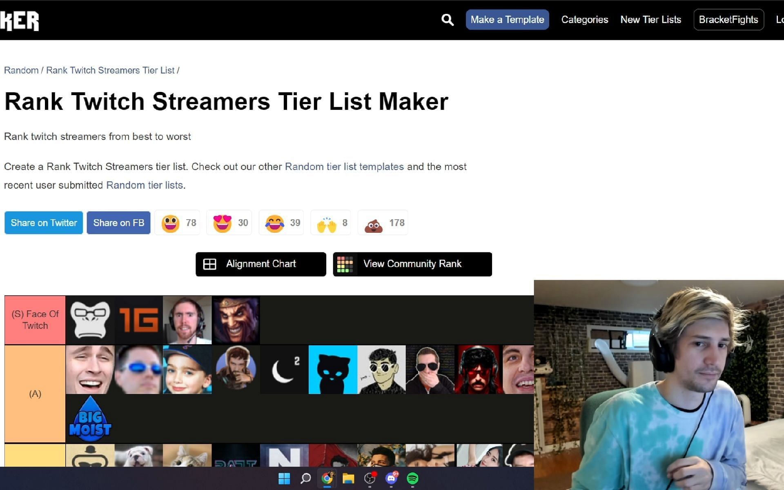Click the Share on FB button
This screenshot has width=784, height=490.
point(118,223)
